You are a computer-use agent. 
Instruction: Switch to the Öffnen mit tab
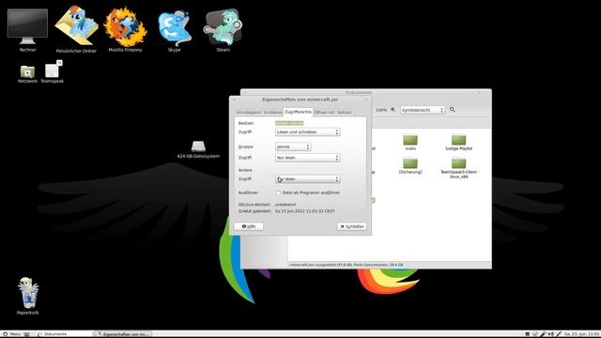click(324, 113)
